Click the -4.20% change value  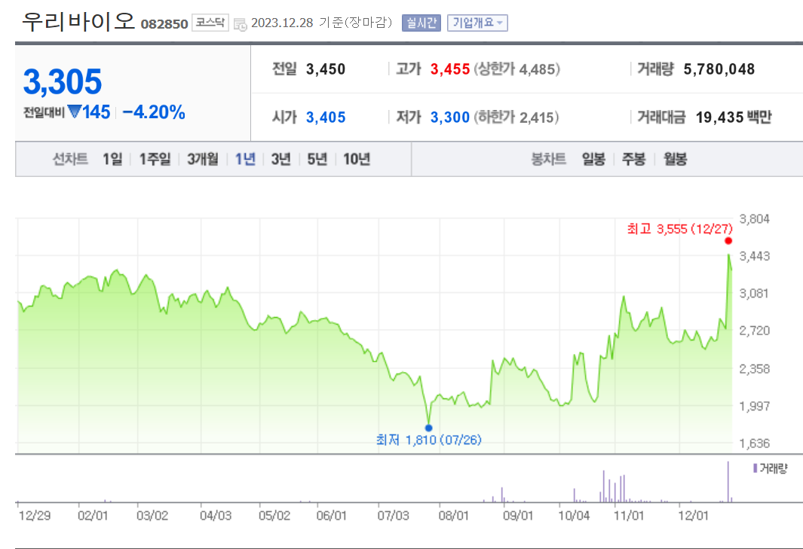pyautogui.click(x=154, y=112)
